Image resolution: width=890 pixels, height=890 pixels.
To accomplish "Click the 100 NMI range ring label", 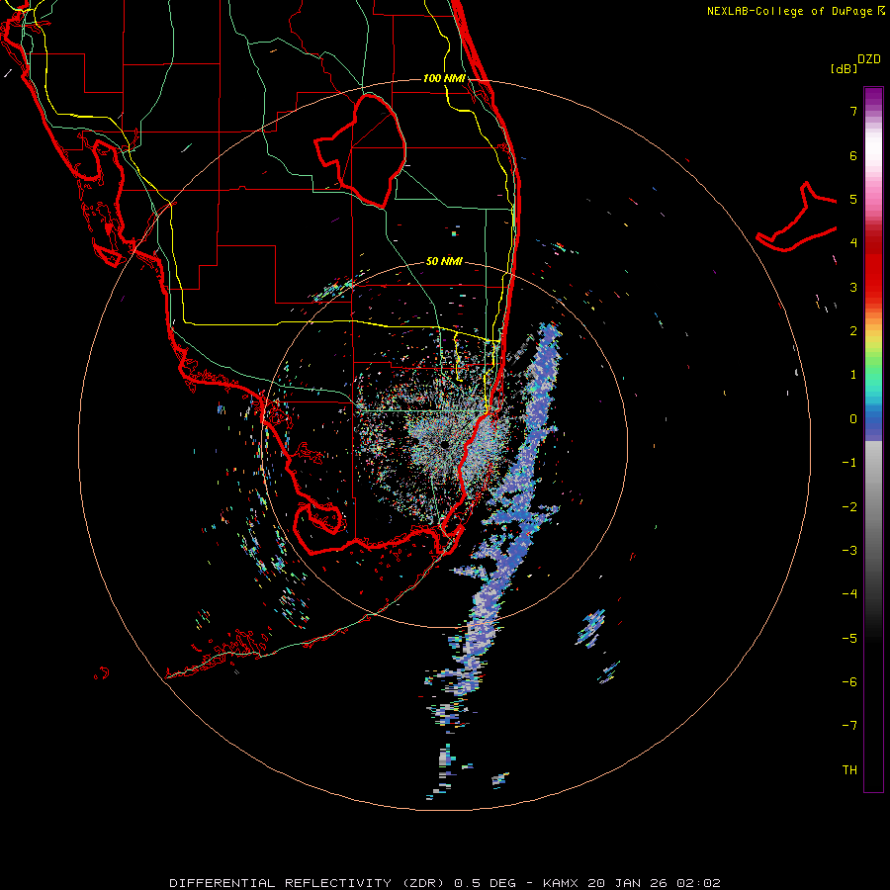I will (444, 78).
